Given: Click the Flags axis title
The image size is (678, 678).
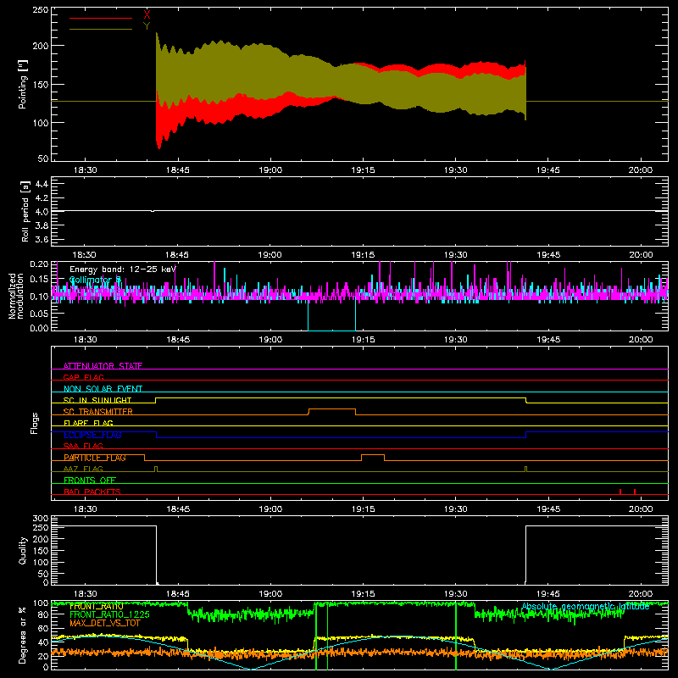Looking at the screenshot, I should pos(34,423).
